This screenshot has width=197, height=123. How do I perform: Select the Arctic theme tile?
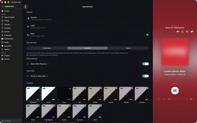[49, 94]
